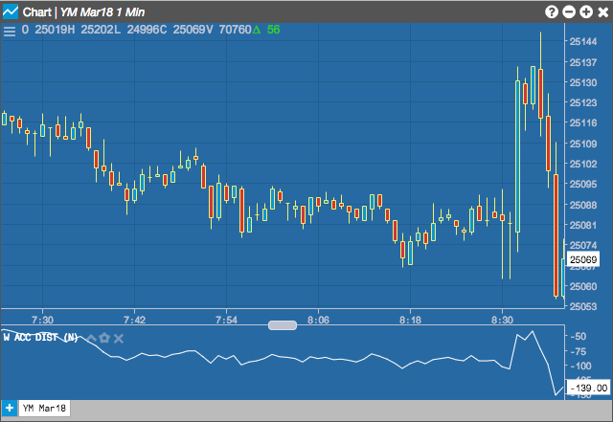The height and width of the screenshot is (422, 613).
Task: Click the 25144 price axis label
Action: coord(583,41)
